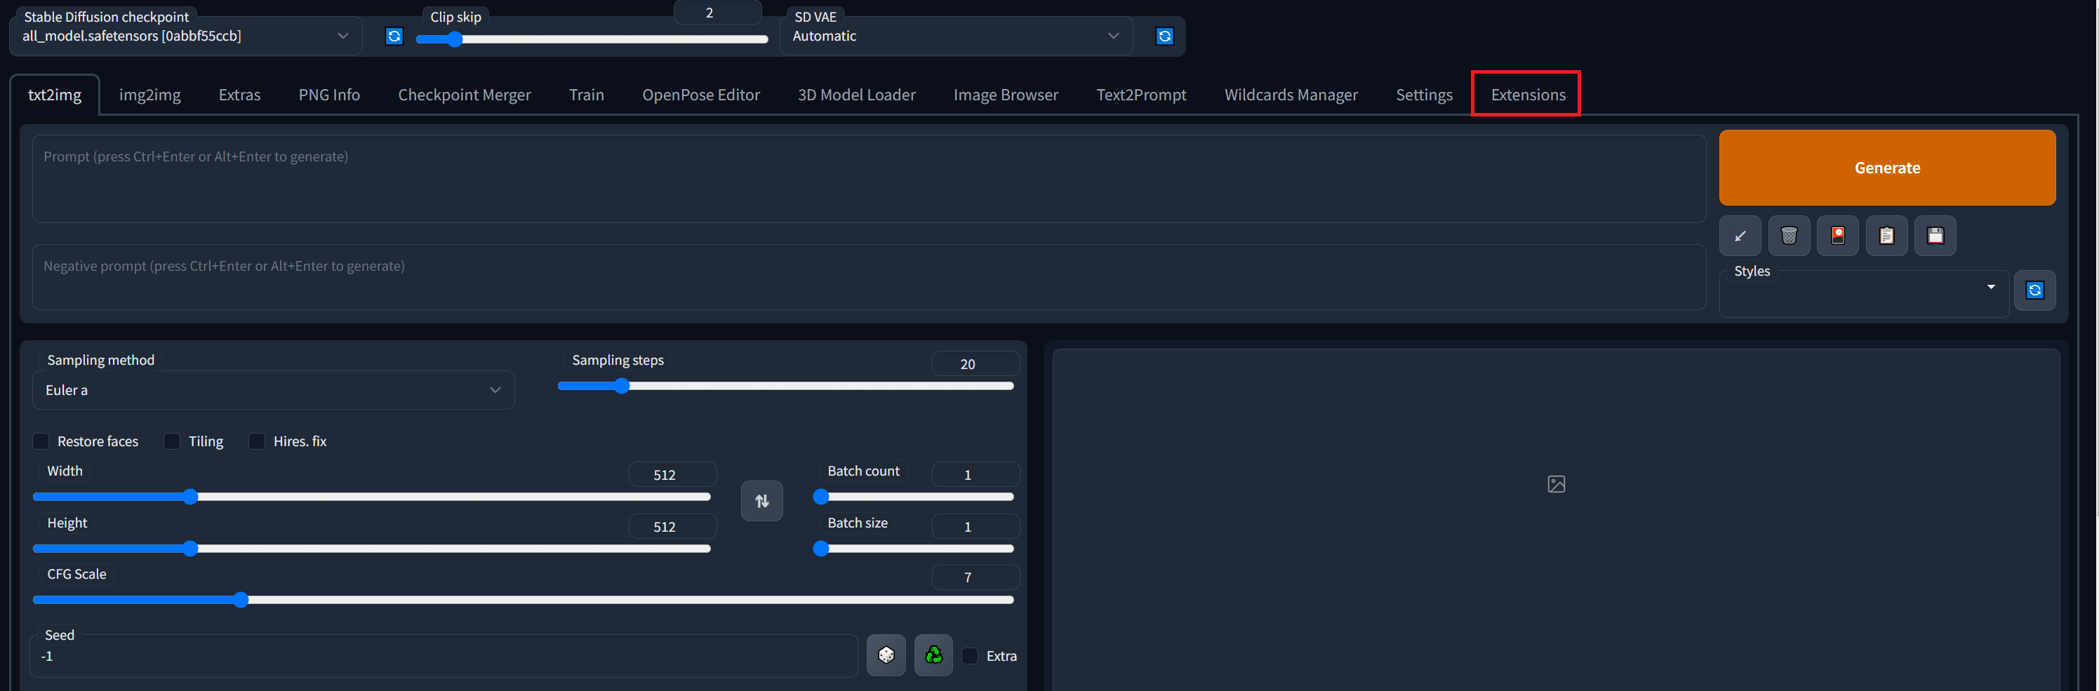Click the Clip skip value field

click(x=717, y=13)
